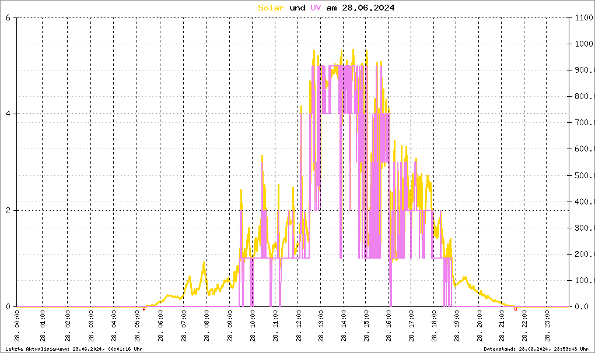The width and height of the screenshot is (595, 353).
Task: Click the time label '28. 00:00'
Action: pos(17,326)
